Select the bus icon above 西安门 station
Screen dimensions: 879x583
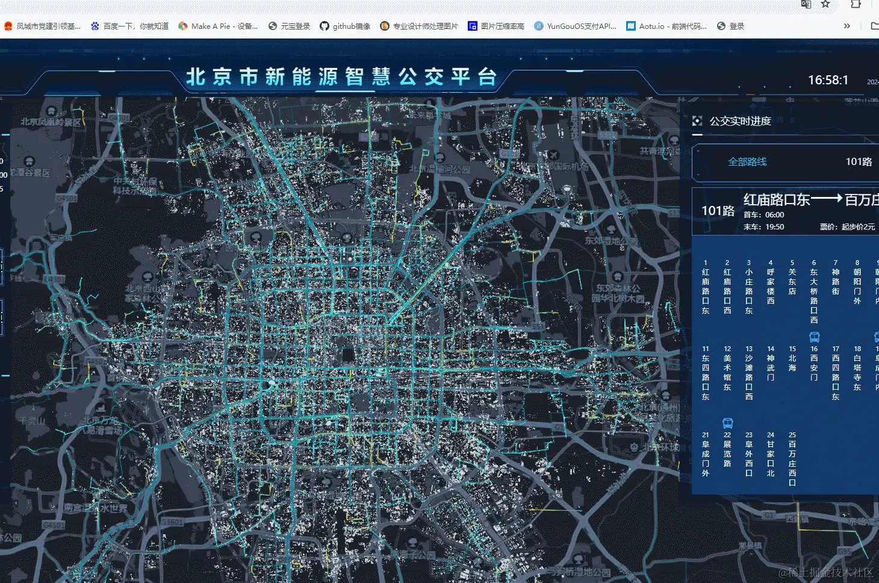click(x=813, y=338)
